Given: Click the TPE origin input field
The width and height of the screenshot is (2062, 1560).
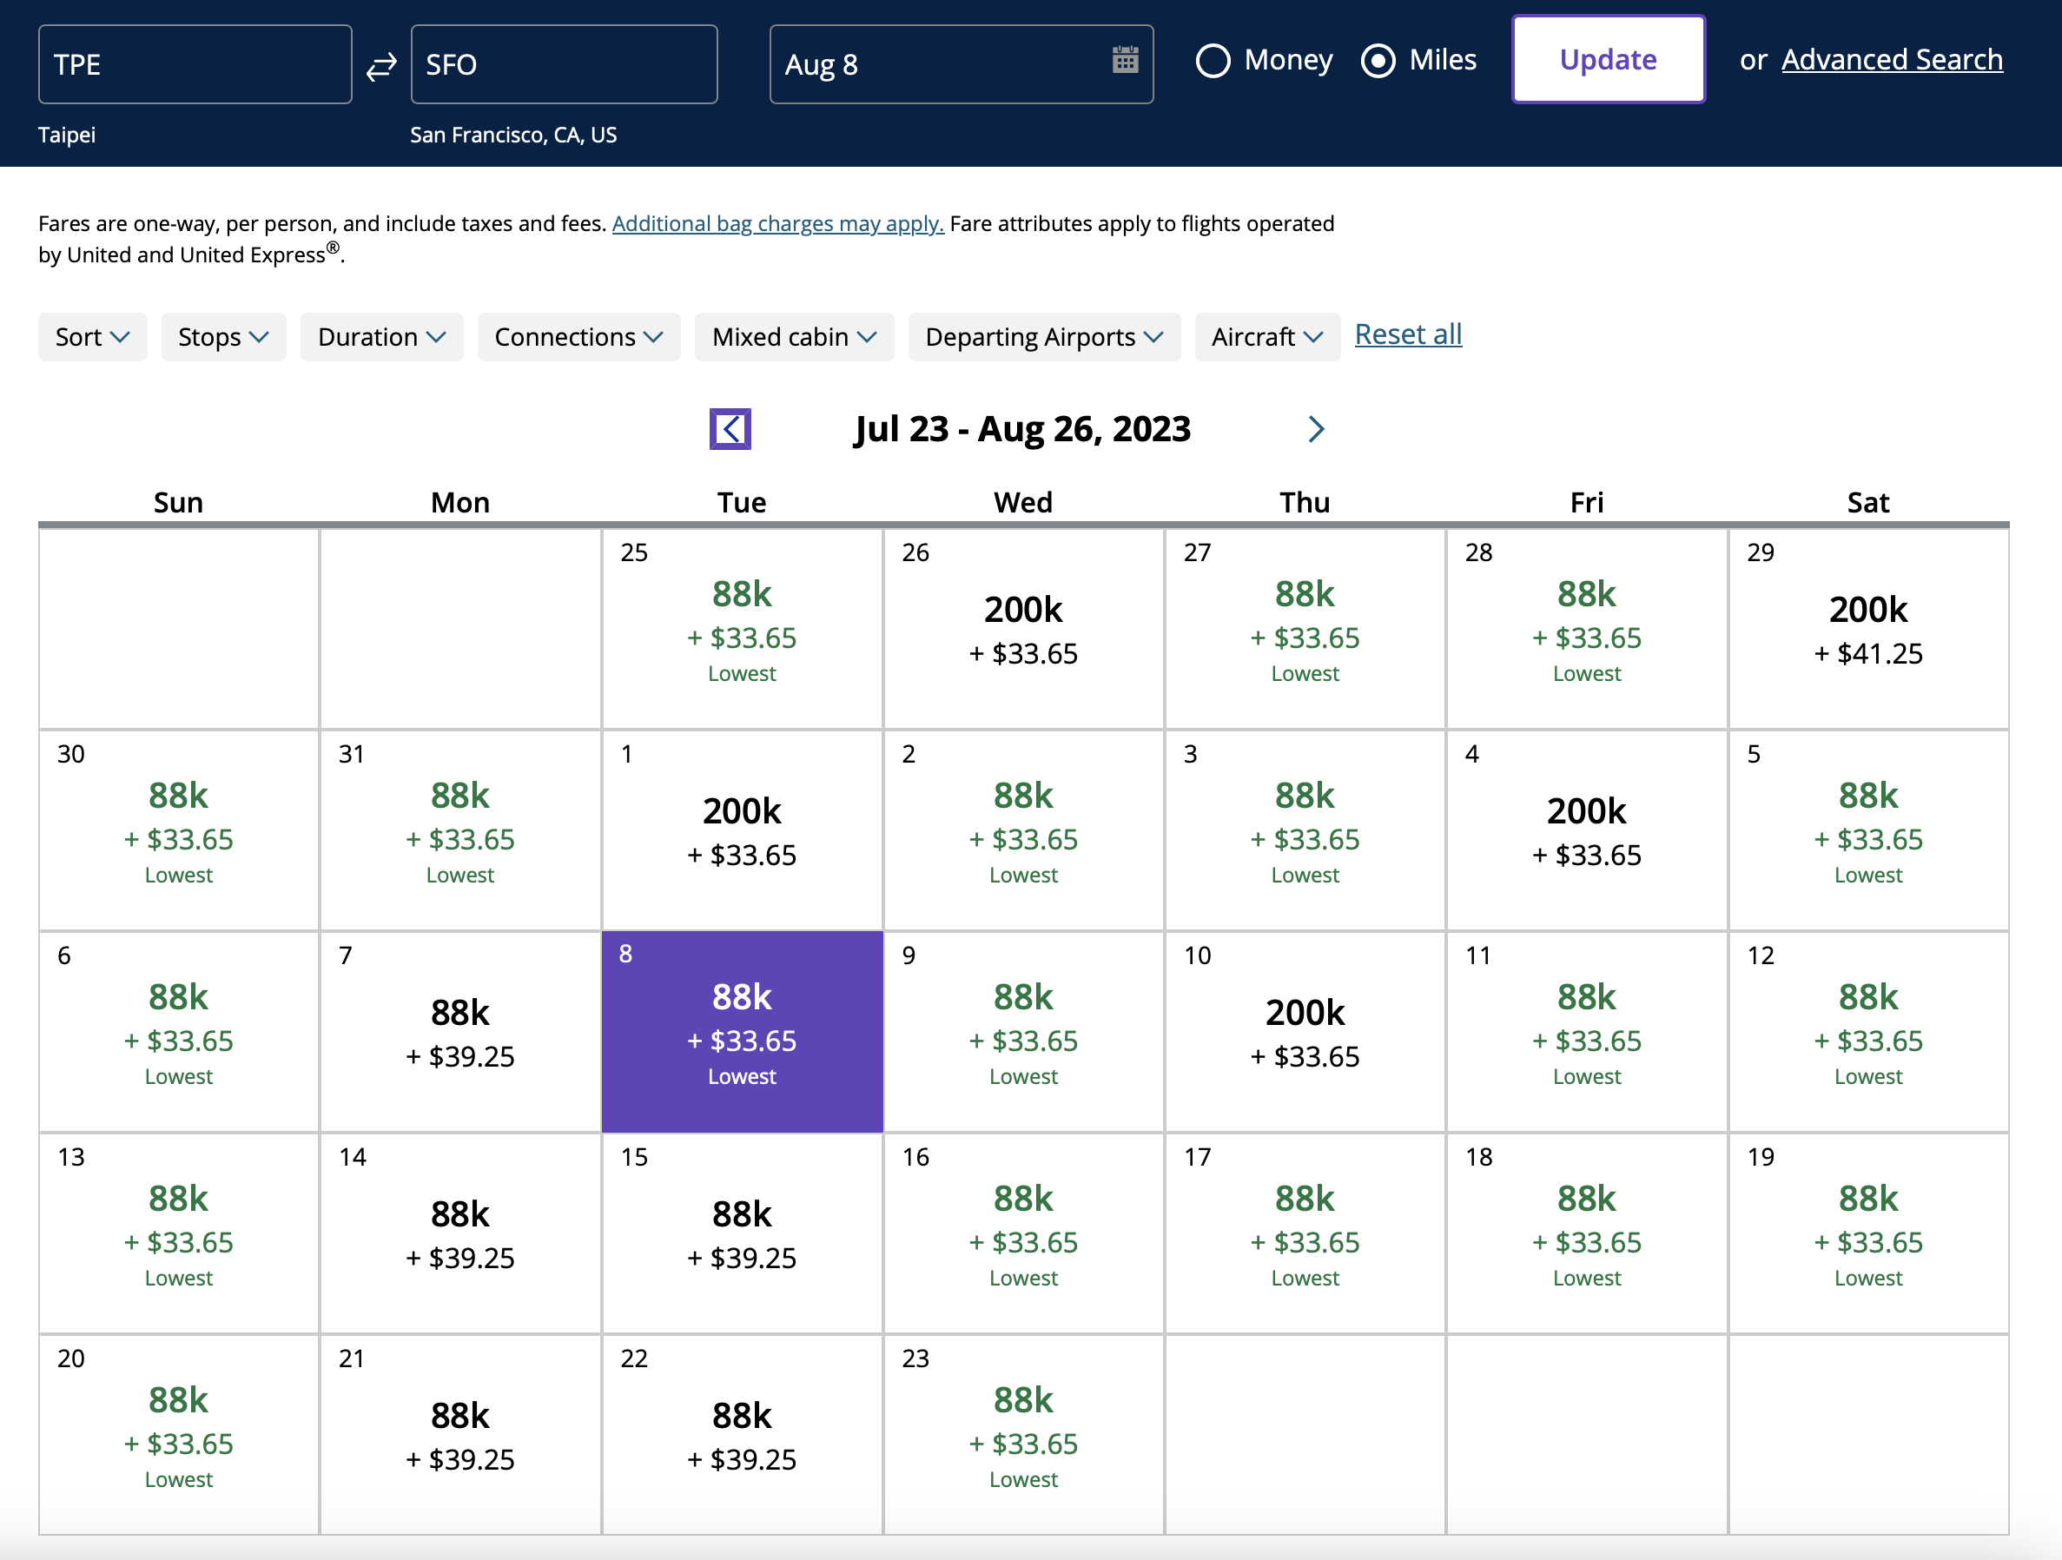Looking at the screenshot, I should coord(195,64).
